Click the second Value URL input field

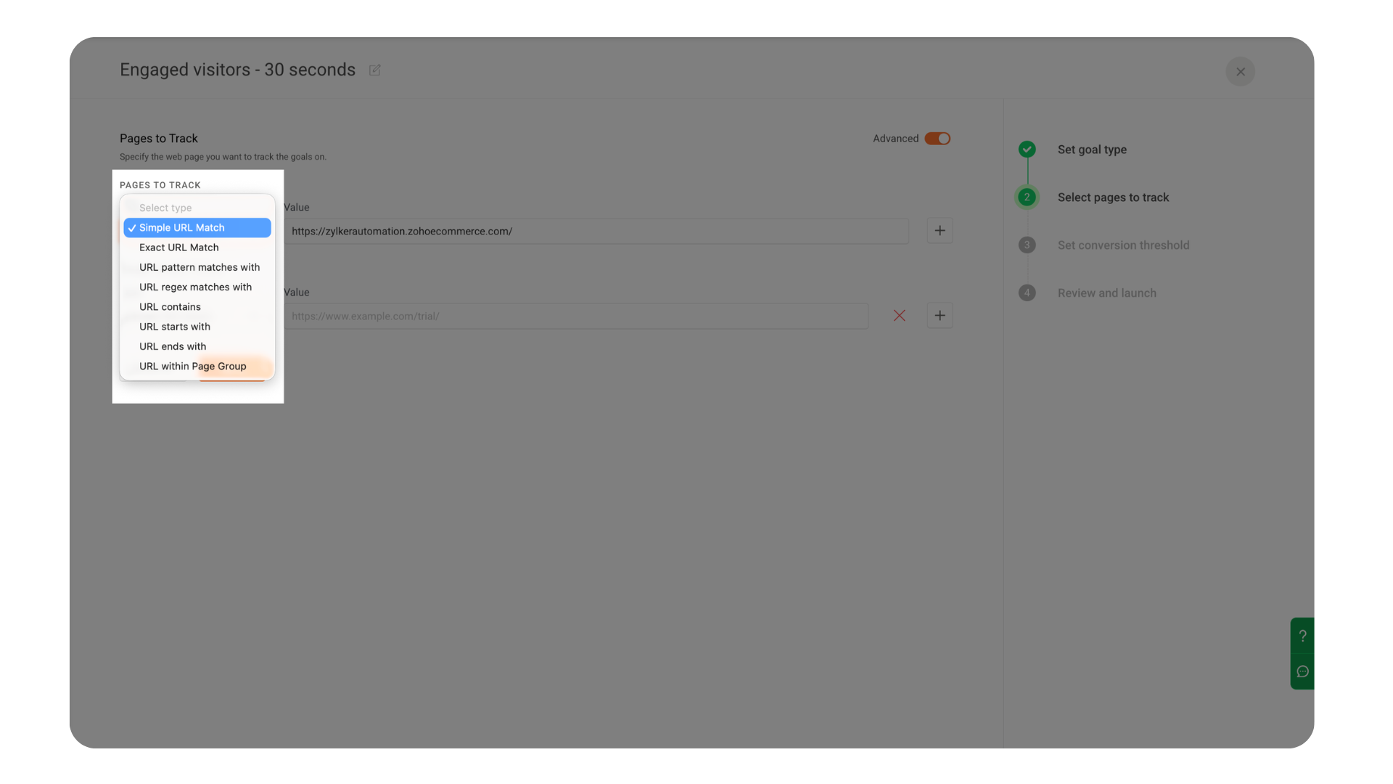pos(576,317)
